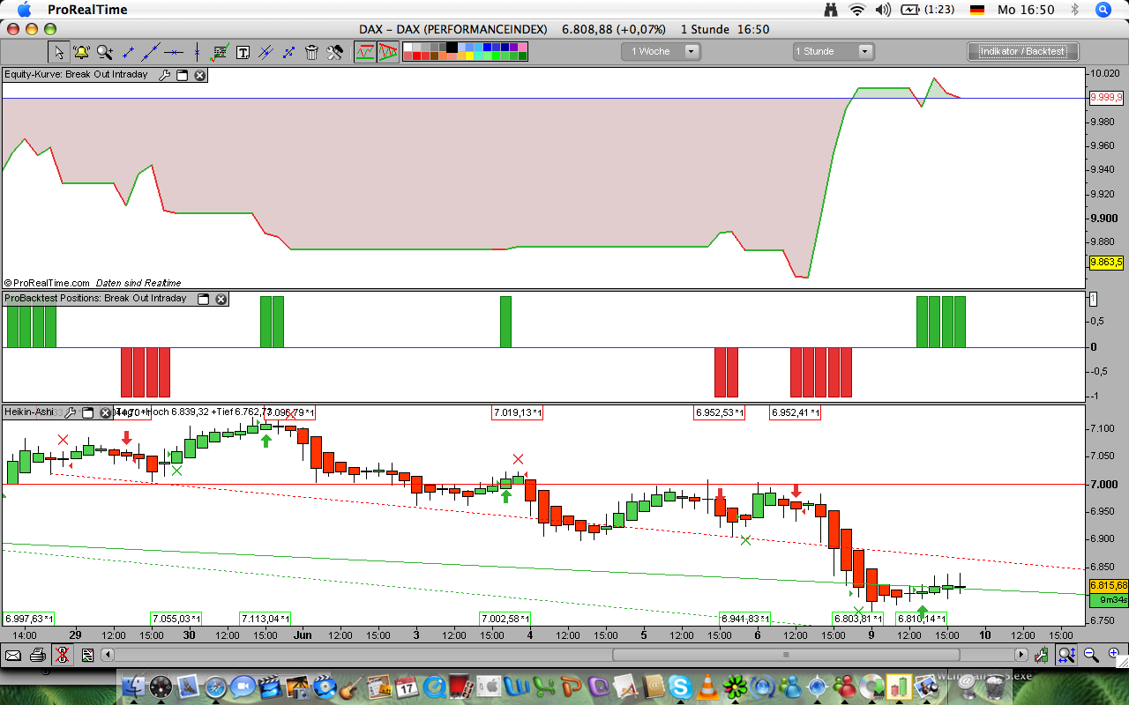Screen dimensions: 1129x705
Task: Open the alarm bell tool
Action: click(x=81, y=52)
